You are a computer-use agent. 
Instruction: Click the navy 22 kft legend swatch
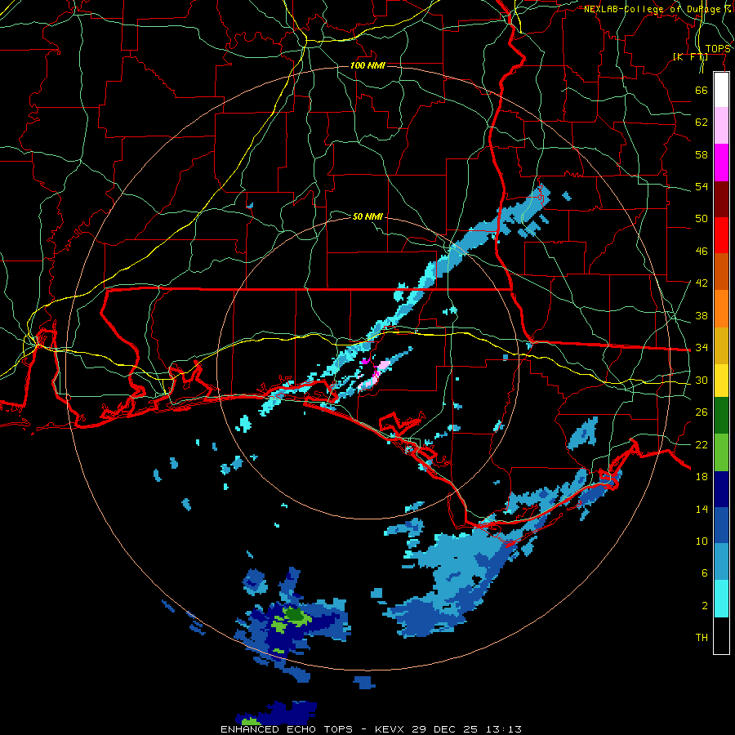pyautogui.click(x=721, y=489)
